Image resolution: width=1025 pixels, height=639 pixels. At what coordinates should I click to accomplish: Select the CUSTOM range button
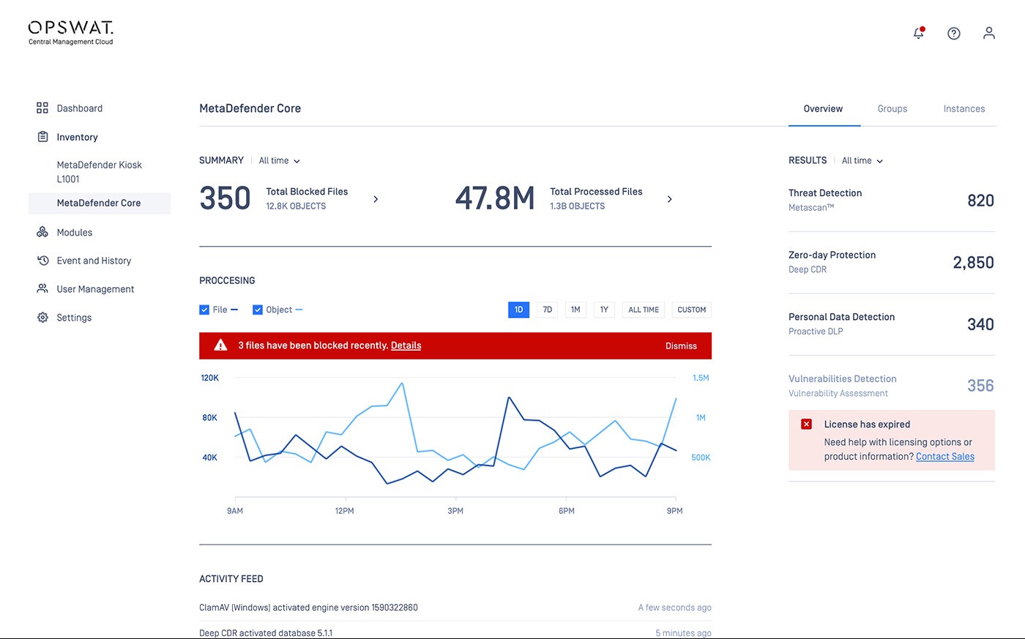coord(692,310)
